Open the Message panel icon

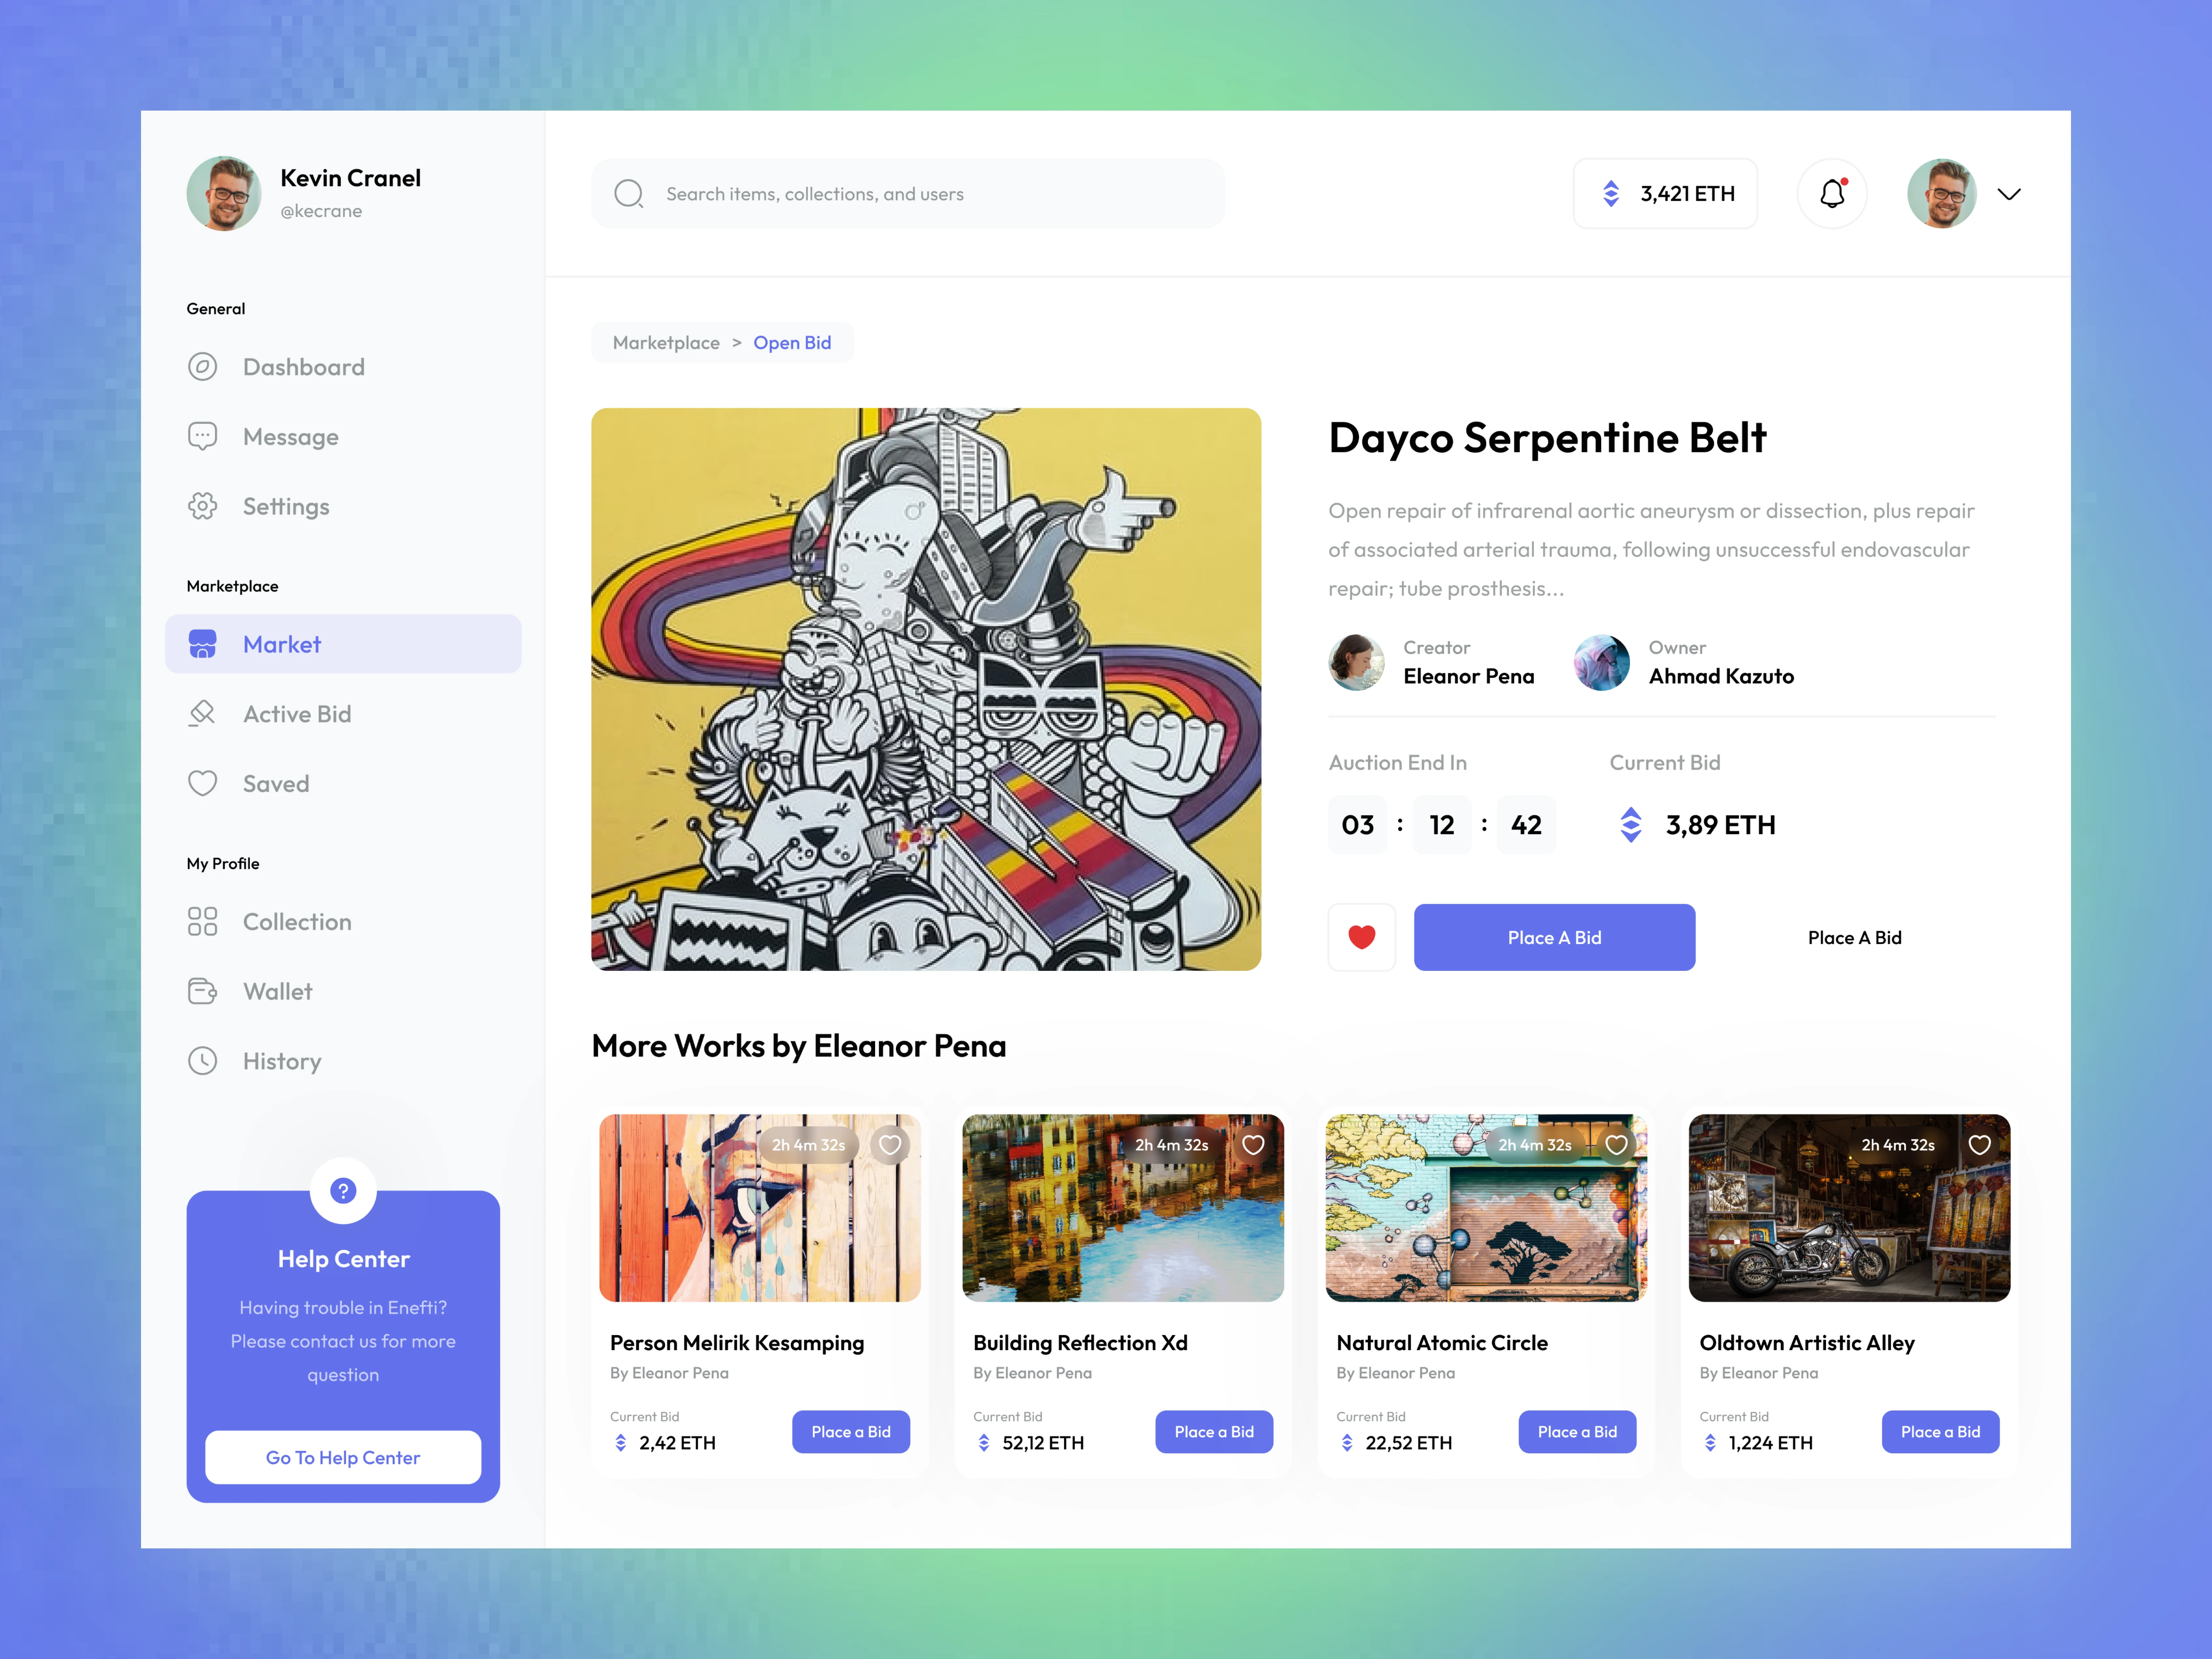click(203, 436)
